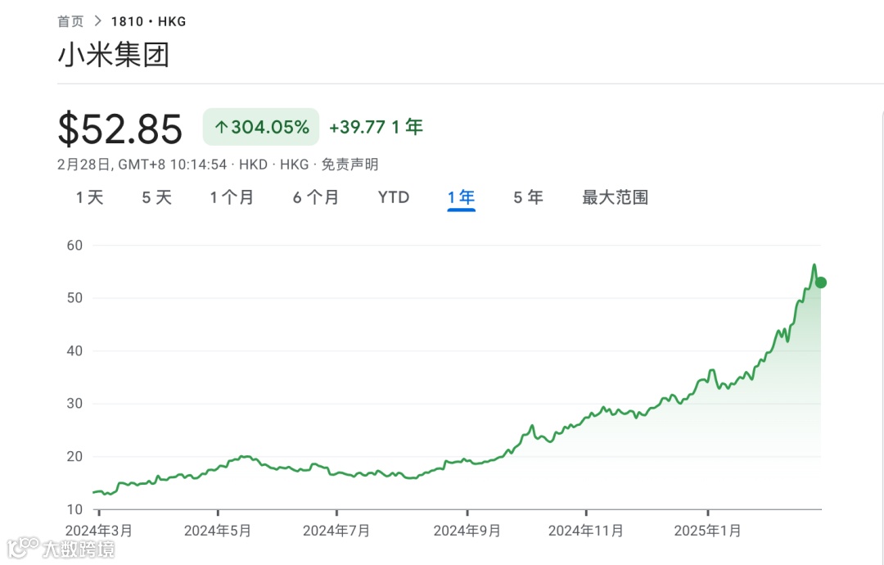Screen dimensions: 884x565
Task: Click the 2025年1月 axis label
Action: 707,531
